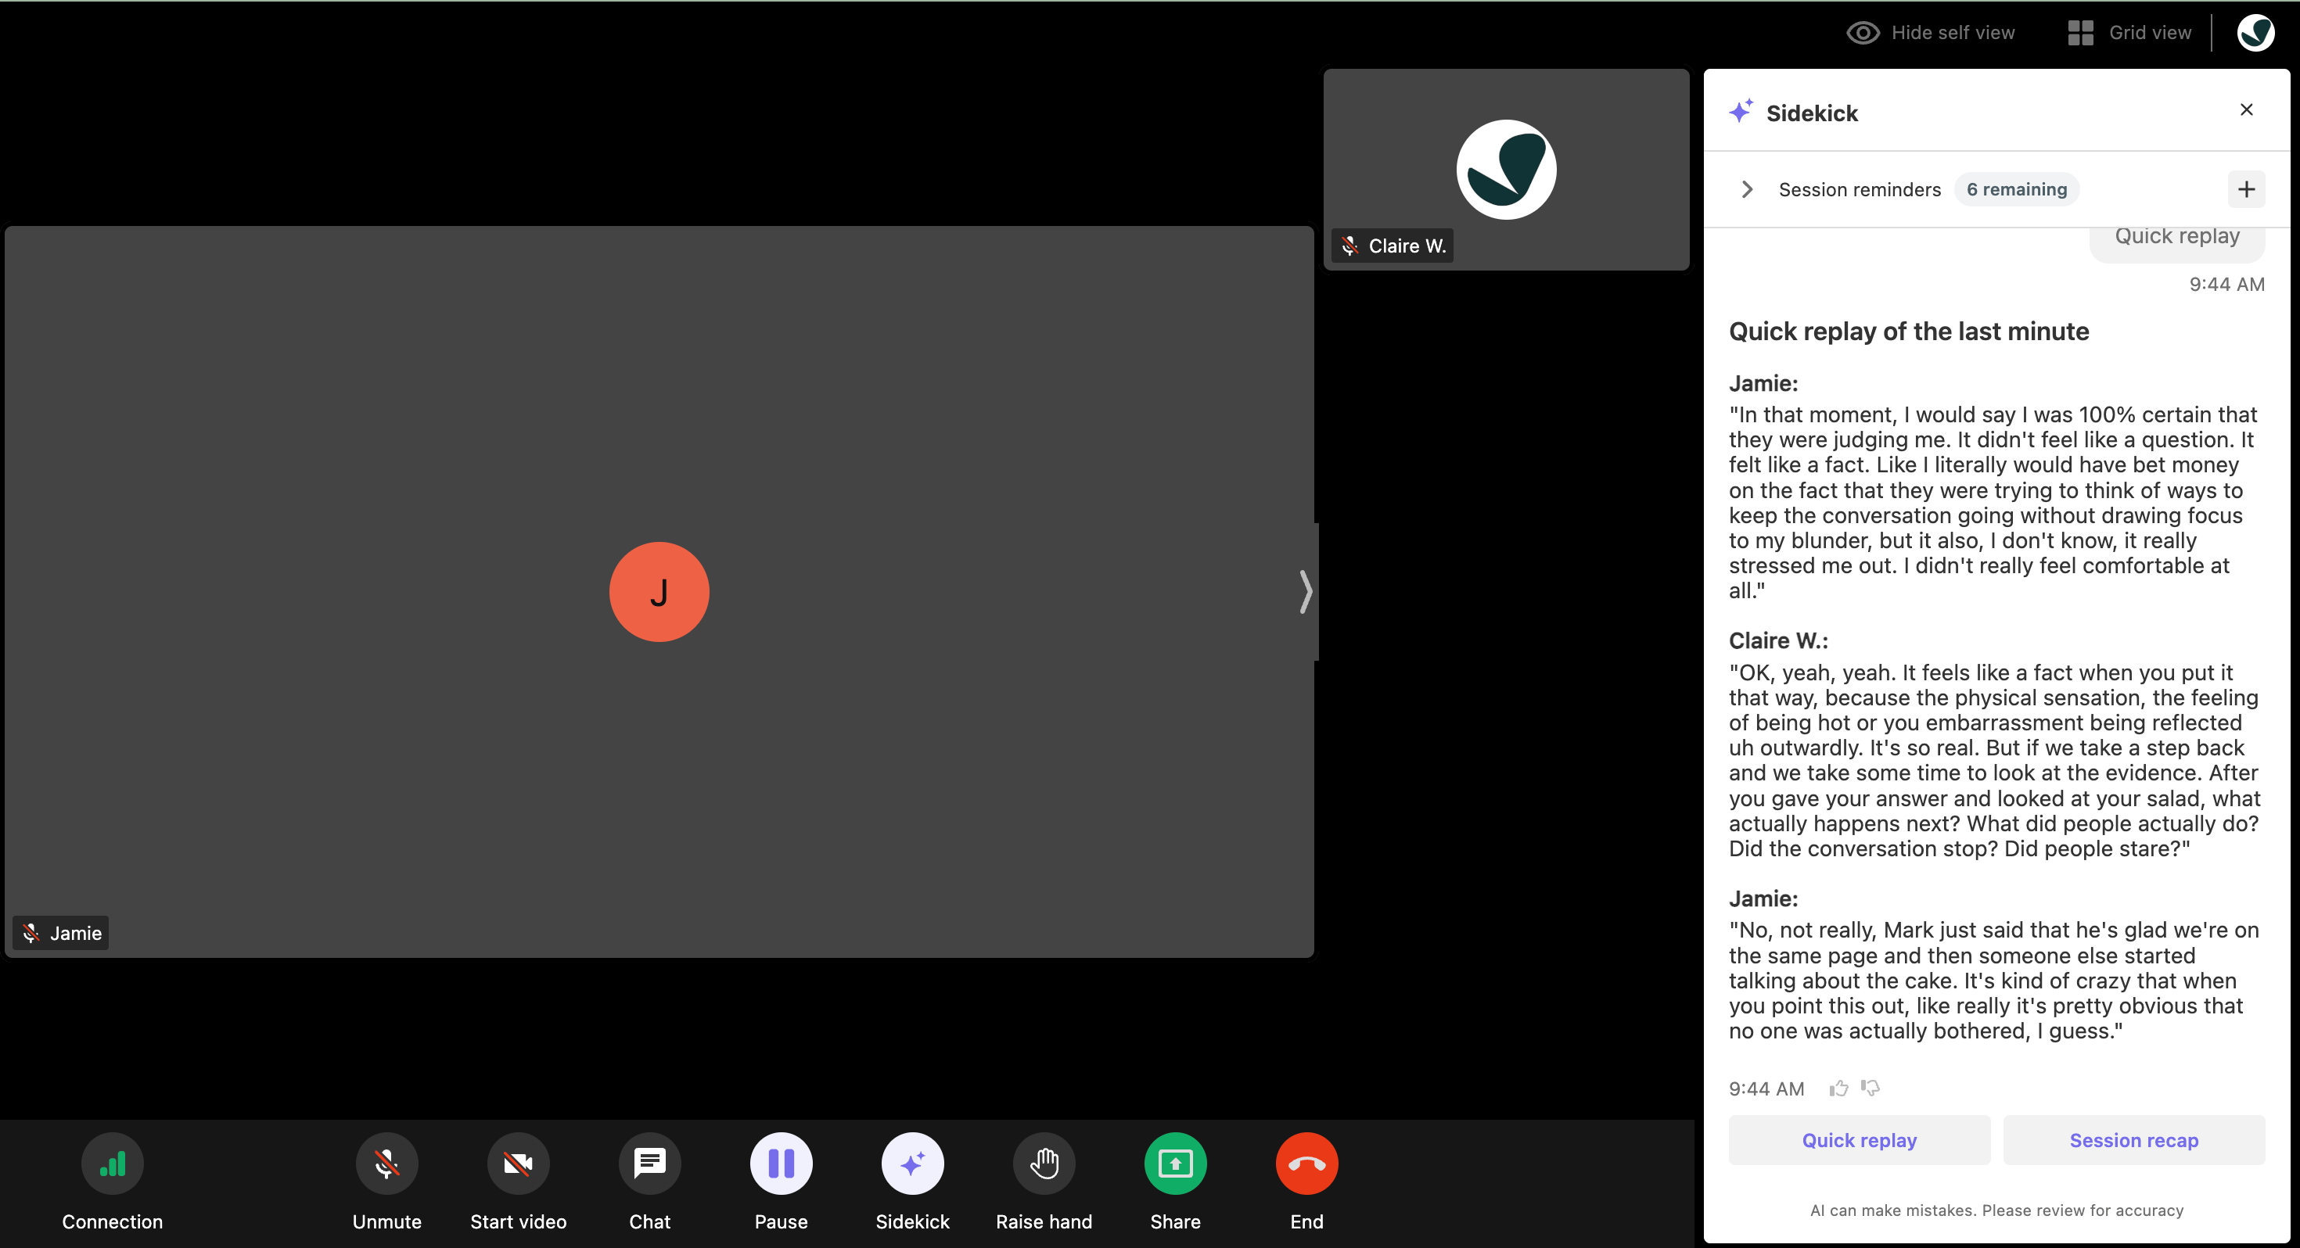Image resolution: width=2300 pixels, height=1248 pixels.
Task: Open the profile avatar menu at the top right
Action: pyautogui.click(x=2255, y=33)
